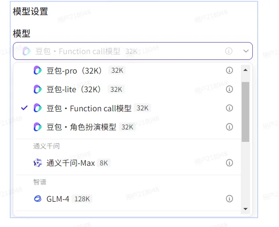This screenshot has height=227, width=279.
Task: Select 通义千问-Max model option
Action: pyautogui.click(x=128, y=163)
